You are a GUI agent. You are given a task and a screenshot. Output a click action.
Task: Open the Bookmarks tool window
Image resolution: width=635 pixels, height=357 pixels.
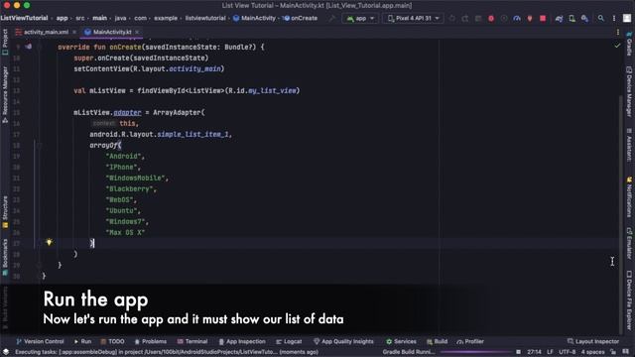click(x=5, y=257)
